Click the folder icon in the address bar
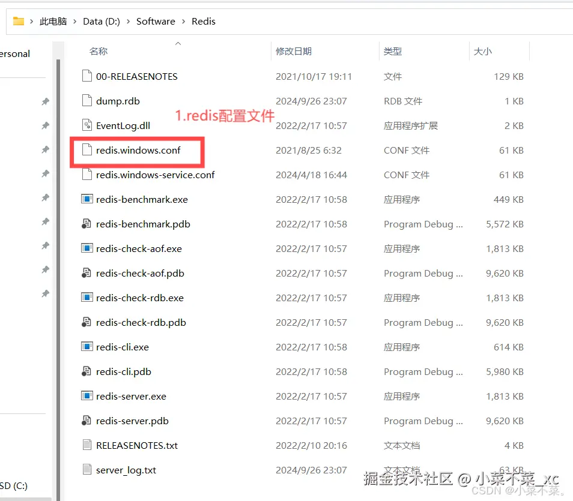Screen dimensions: 573x501 18,21
